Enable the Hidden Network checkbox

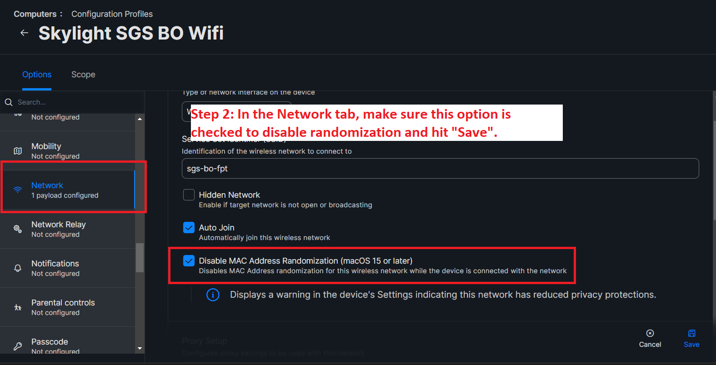click(189, 195)
